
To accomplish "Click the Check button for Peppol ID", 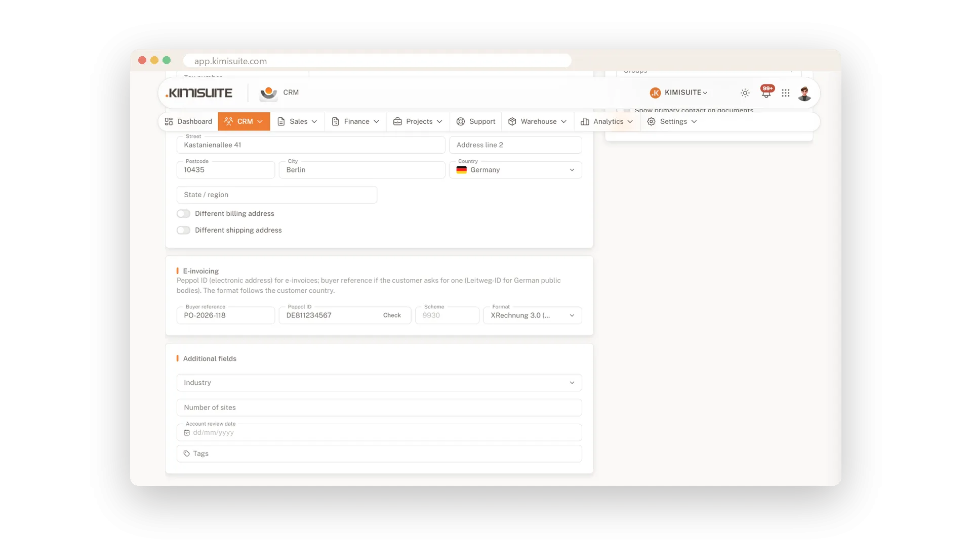I will point(392,315).
